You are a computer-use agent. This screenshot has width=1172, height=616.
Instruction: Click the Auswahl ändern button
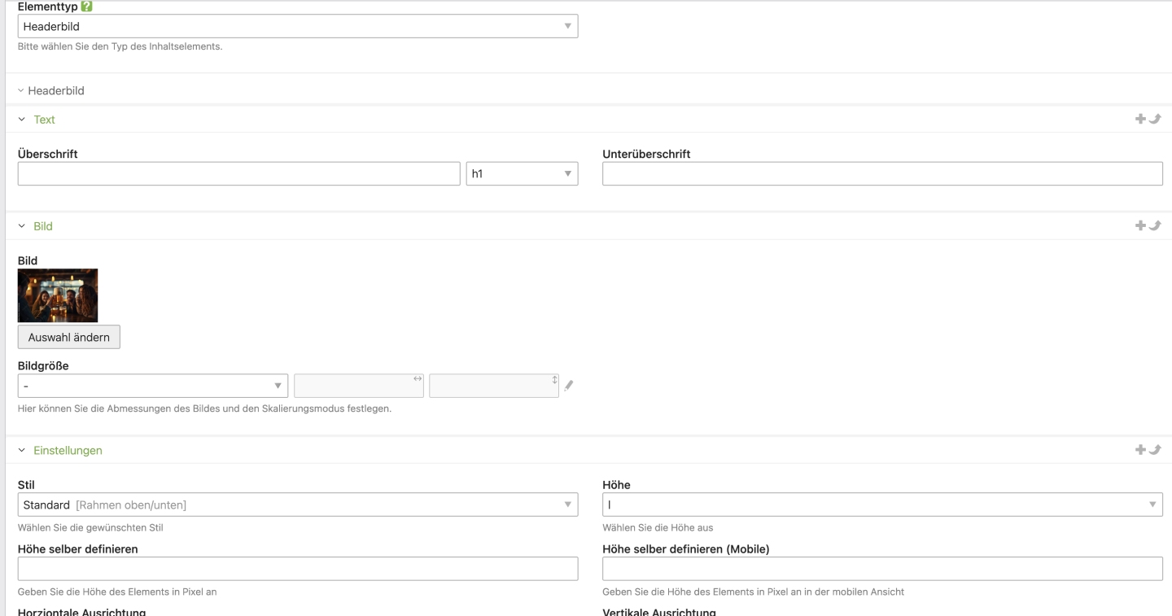69,337
